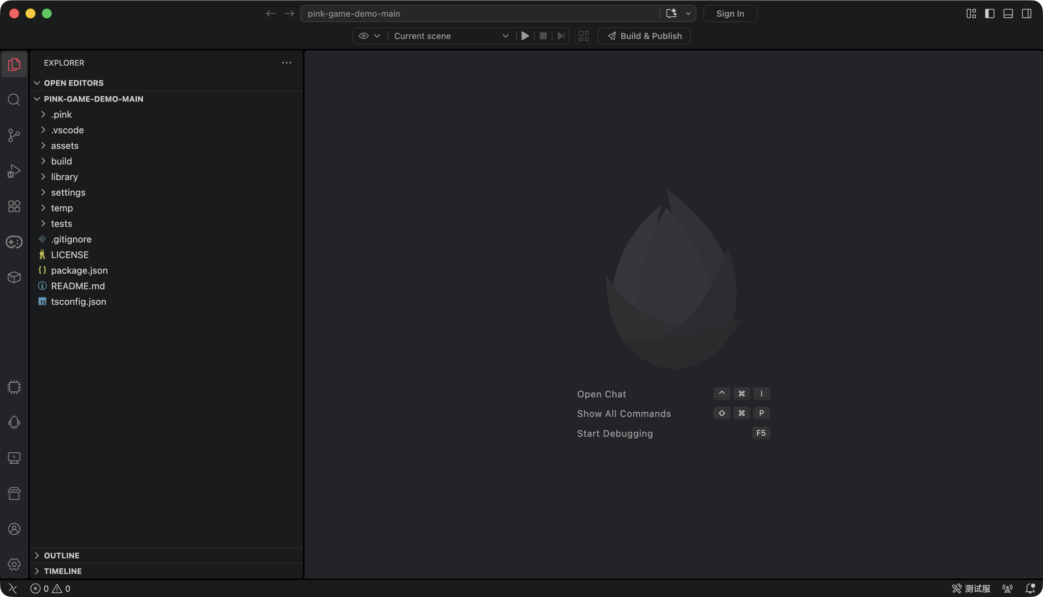Open README.md file
1043x597 pixels.
click(x=167, y=286)
